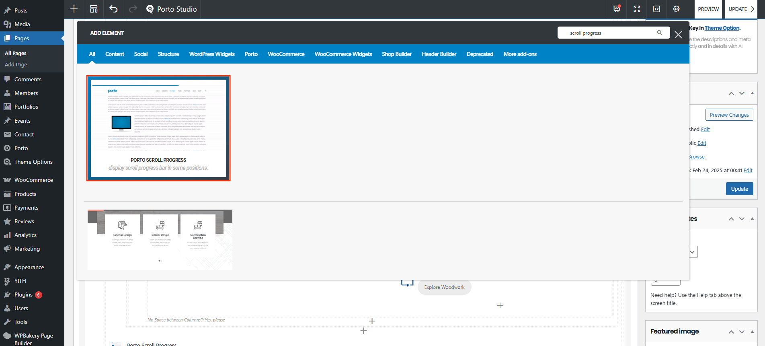Click the blue Update button in Publish box
Image resolution: width=765 pixels, height=346 pixels.
pyautogui.click(x=739, y=189)
